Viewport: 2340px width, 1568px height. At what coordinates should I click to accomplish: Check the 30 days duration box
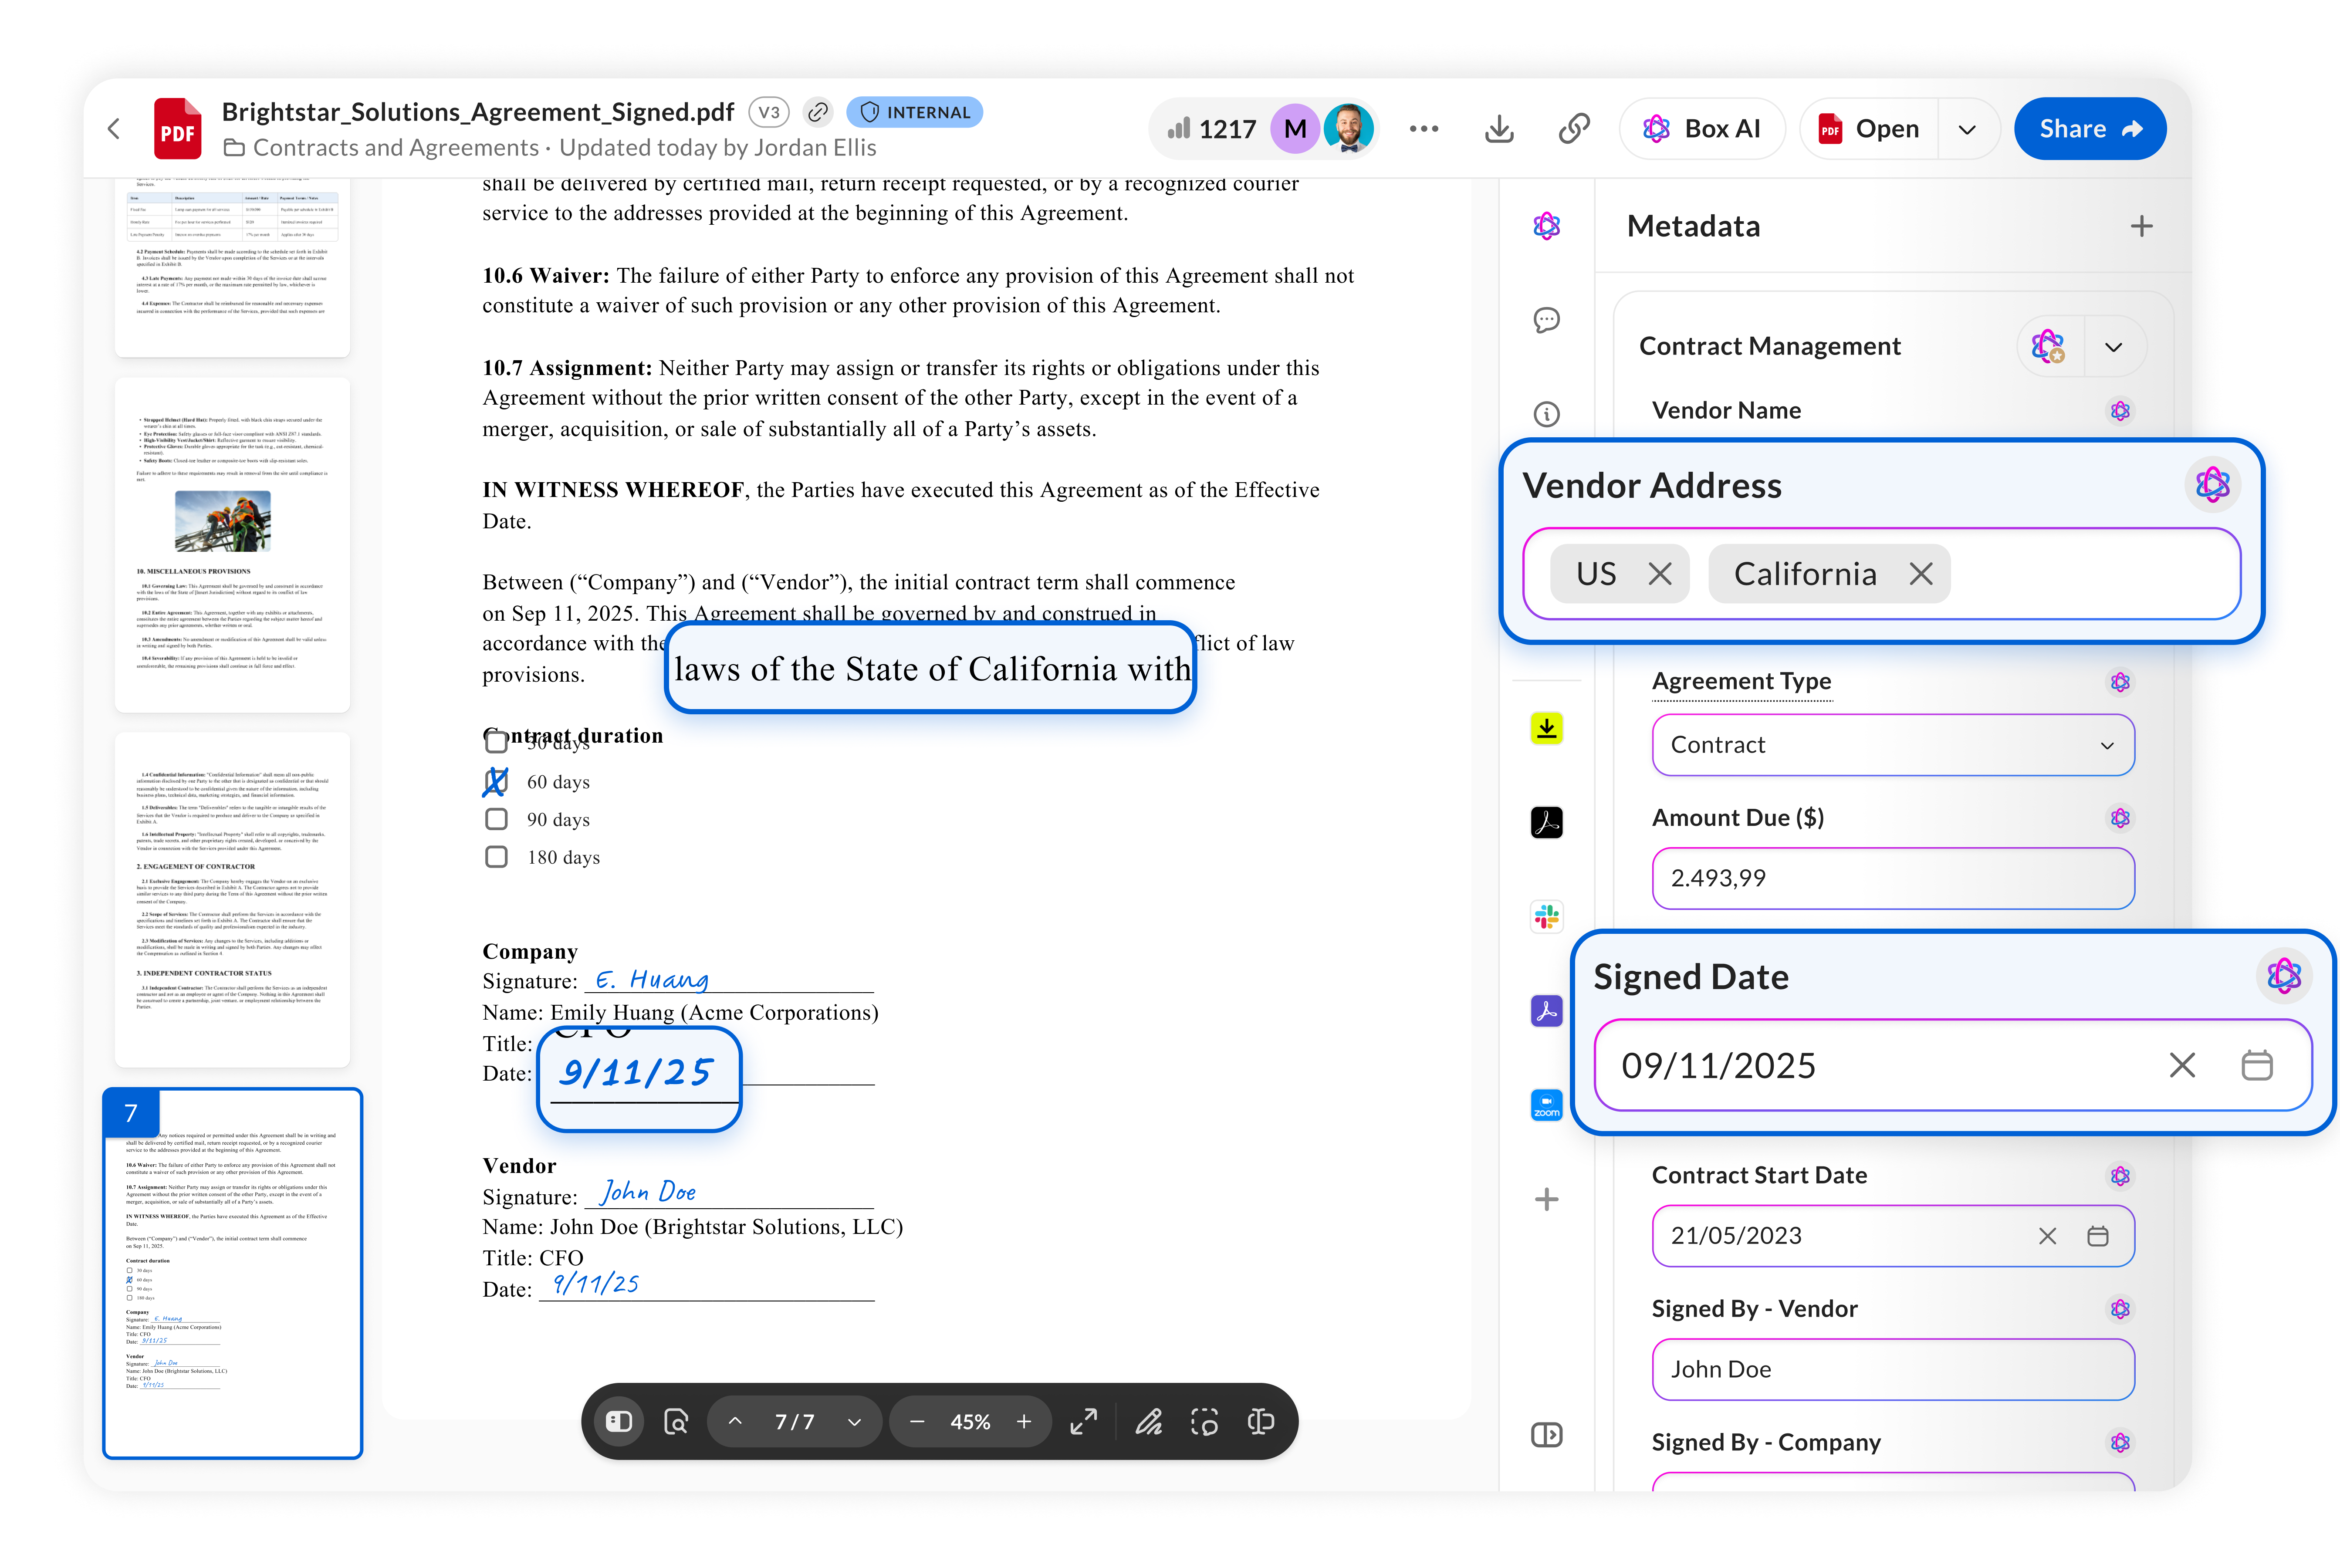[496, 742]
